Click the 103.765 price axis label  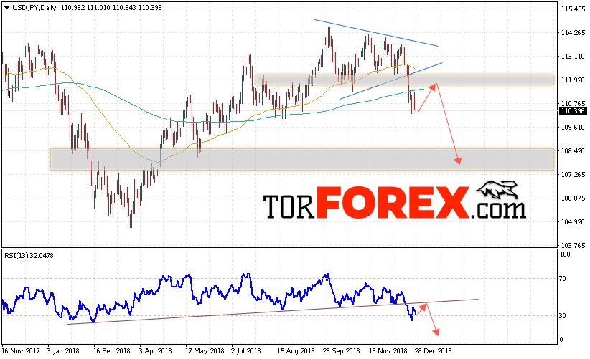pos(573,246)
